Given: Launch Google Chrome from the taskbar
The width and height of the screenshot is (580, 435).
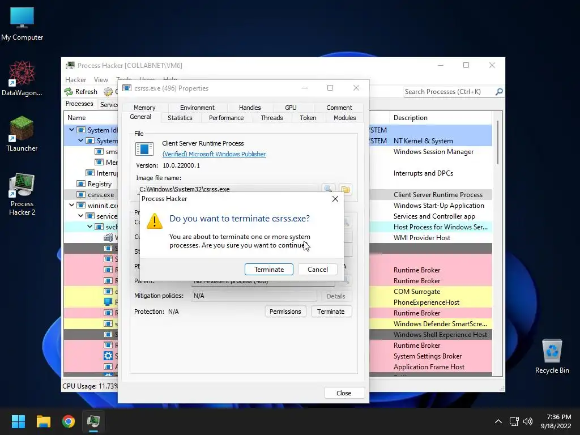Looking at the screenshot, I should tap(69, 421).
